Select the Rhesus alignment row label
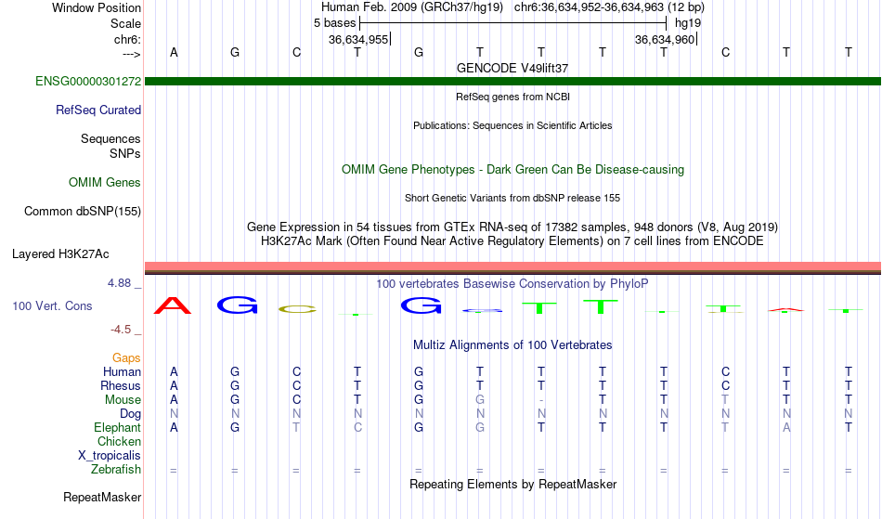Screen dimensions: 882x519 point(121,385)
